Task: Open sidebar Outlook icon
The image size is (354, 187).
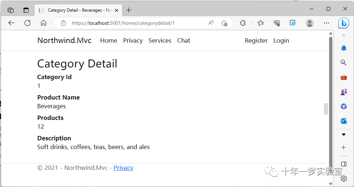Action: [x=344, y=121]
